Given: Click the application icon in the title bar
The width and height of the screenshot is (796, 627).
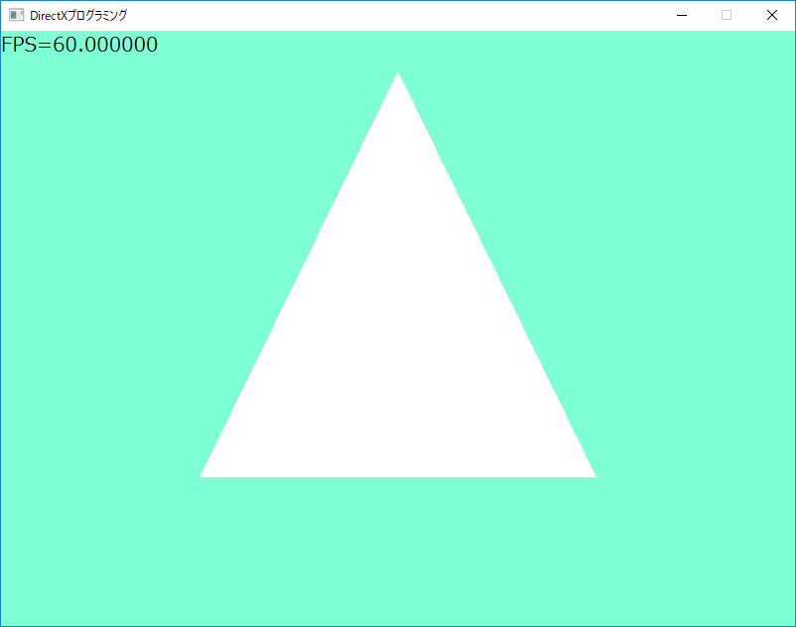Looking at the screenshot, I should coord(16,15).
